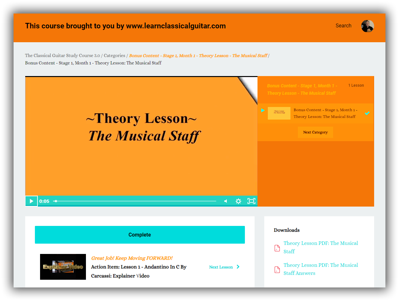
Task: Toggle the lesson completed checkmark
Action: tap(367, 113)
